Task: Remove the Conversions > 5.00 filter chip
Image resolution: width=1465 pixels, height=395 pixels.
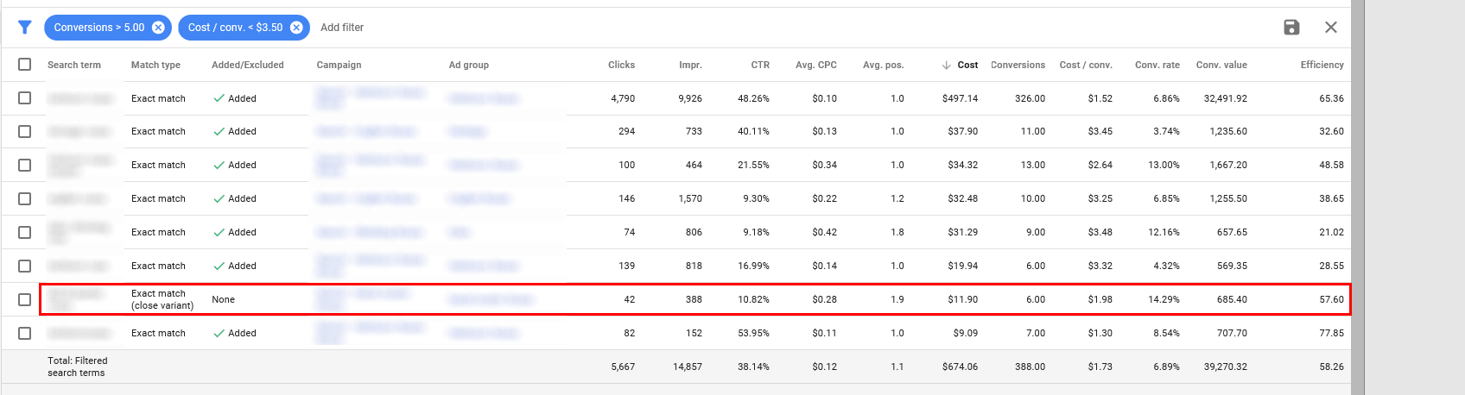Action: (x=158, y=28)
